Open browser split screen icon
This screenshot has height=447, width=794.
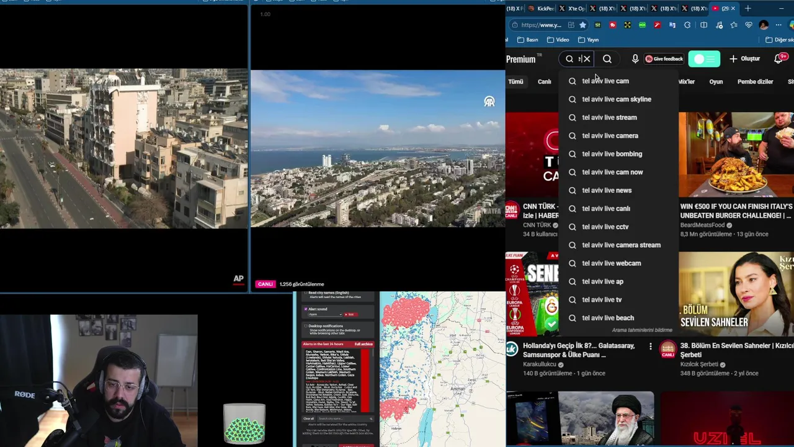[x=703, y=25]
